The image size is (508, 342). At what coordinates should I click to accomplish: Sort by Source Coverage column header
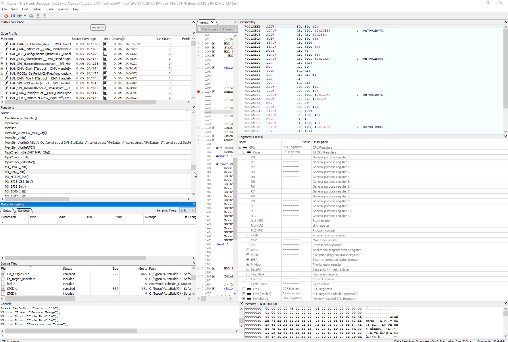pos(87,39)
